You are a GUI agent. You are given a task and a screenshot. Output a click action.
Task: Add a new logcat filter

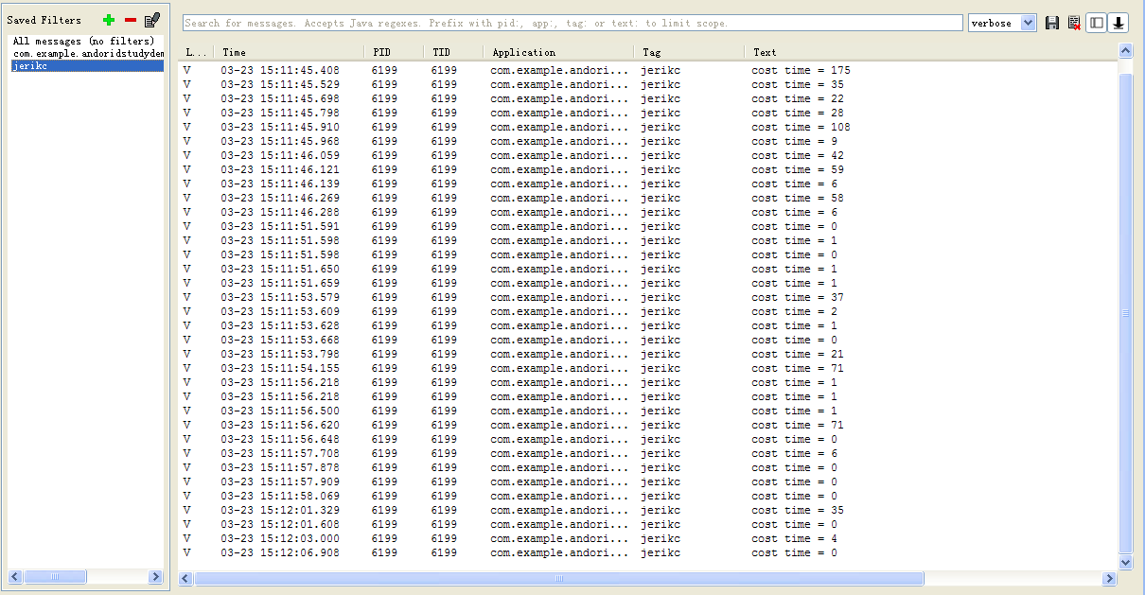point(109,20)
